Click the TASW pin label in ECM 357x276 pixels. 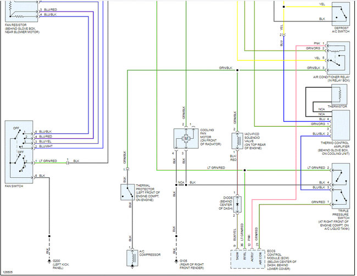pos(237,256)
